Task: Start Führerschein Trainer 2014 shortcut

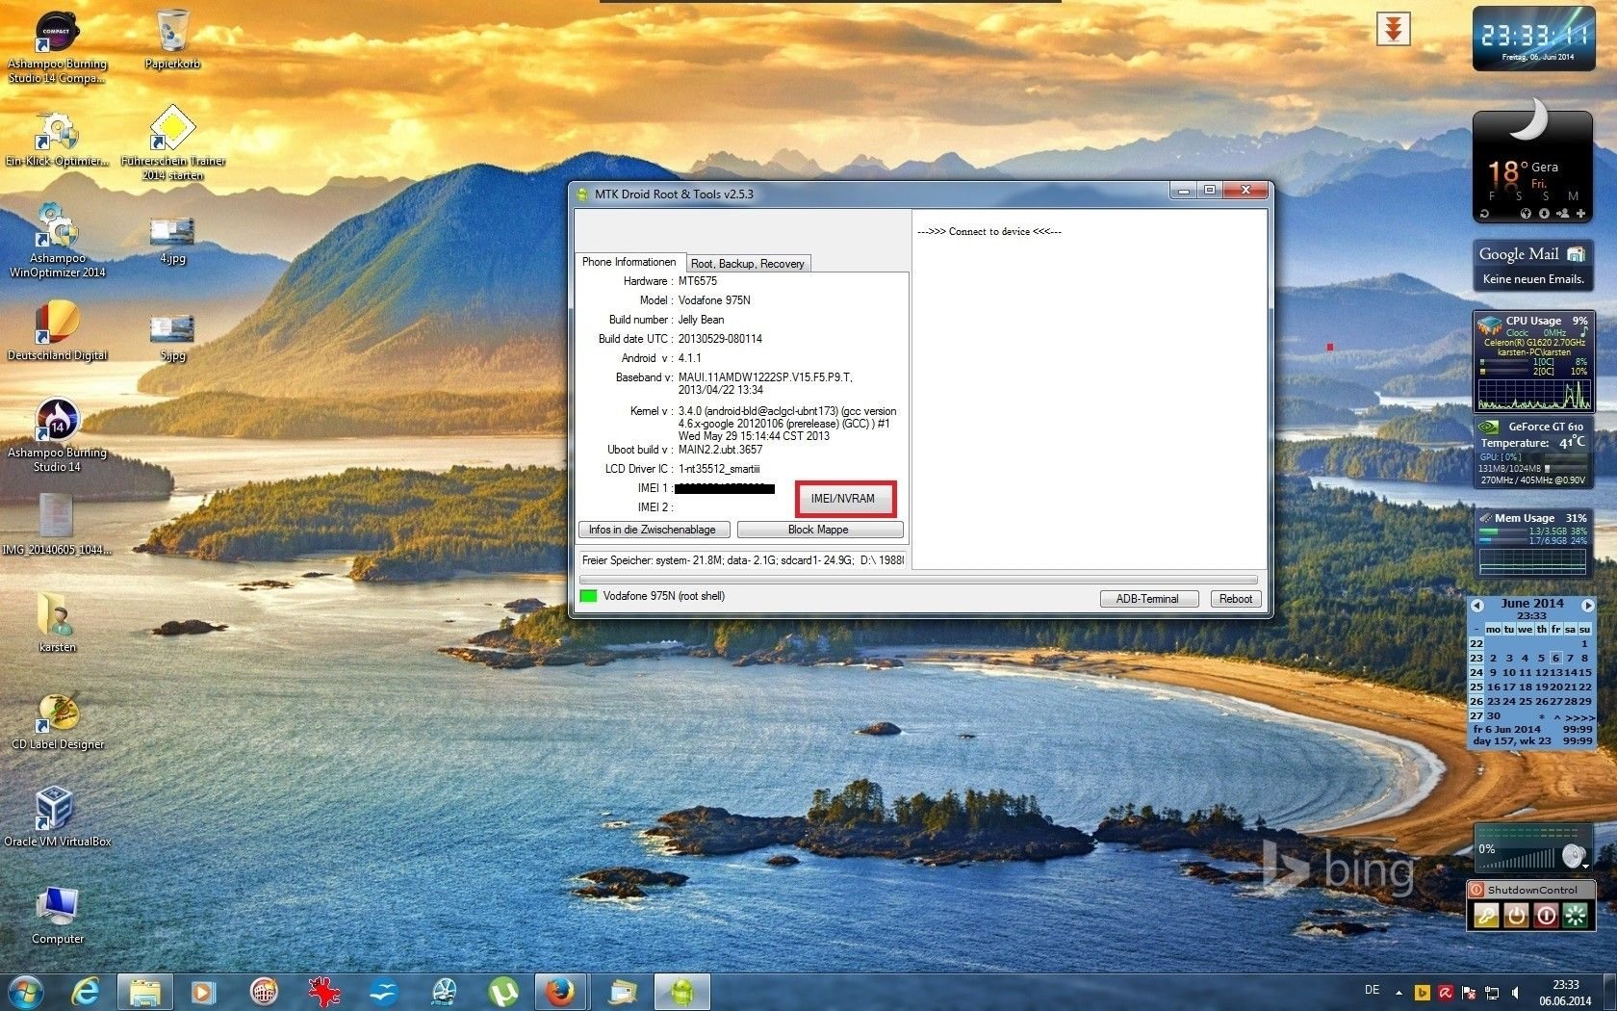Action: [x=172, y=143]
